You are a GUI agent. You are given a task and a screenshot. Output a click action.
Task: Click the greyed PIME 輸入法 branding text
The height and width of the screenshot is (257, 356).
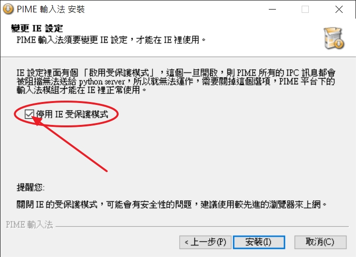pyautogui.click(x=29, y=225)
